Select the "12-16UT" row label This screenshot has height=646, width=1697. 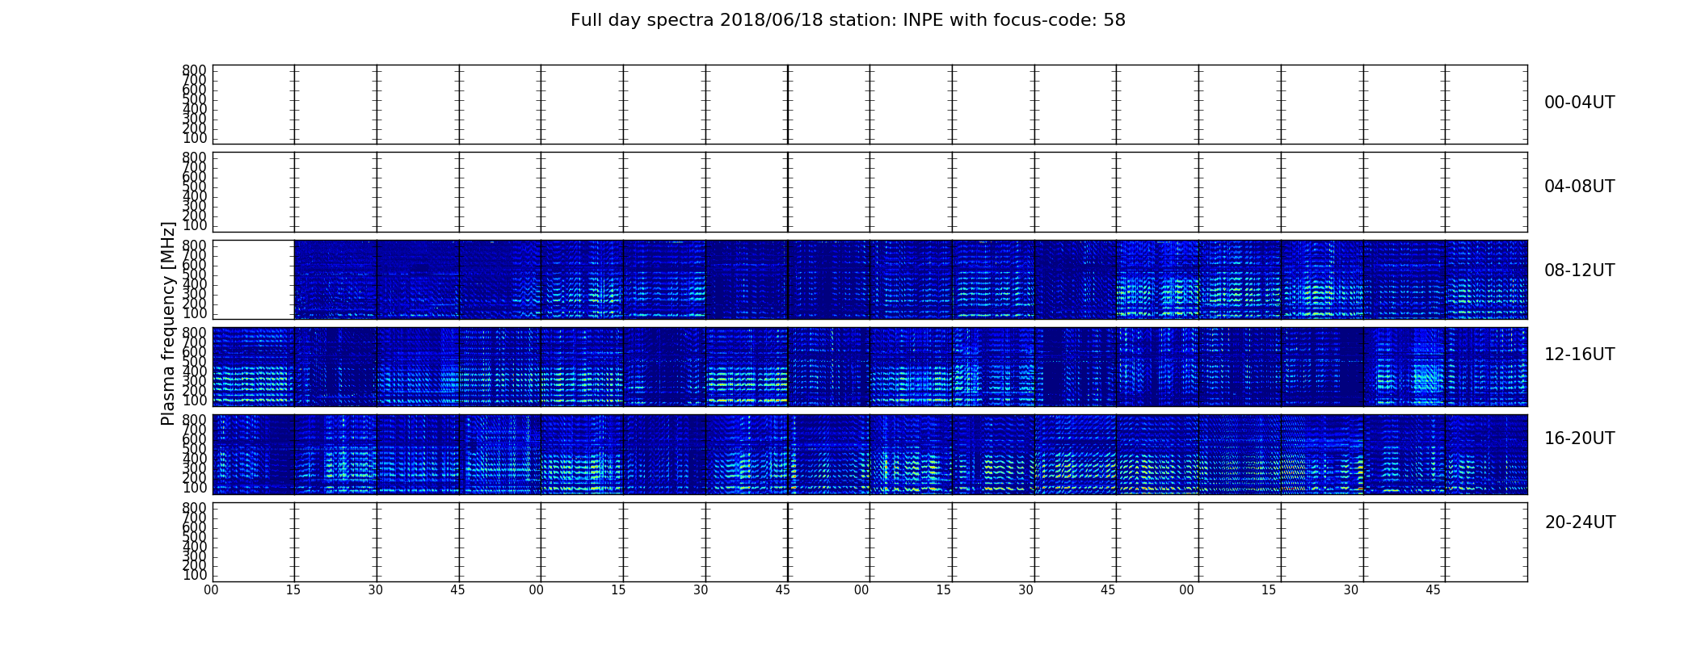(x=1579, y=354)
